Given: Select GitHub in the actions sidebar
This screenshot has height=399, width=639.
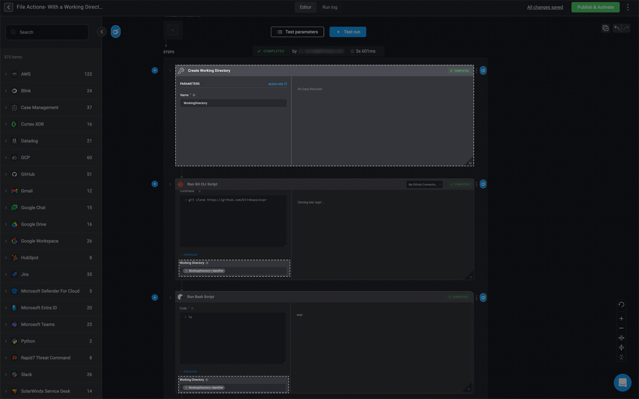Looking at the screenshot, I should click(x=27, y=174).
